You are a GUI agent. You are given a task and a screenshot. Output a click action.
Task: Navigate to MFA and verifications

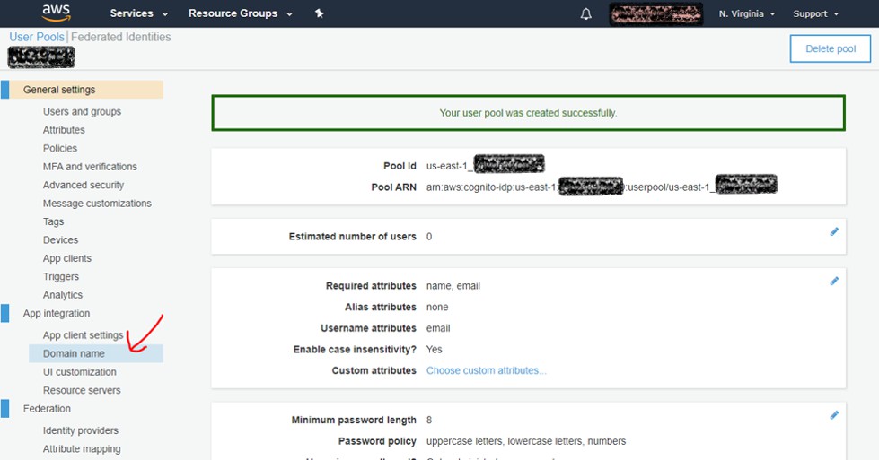[90, 167]
